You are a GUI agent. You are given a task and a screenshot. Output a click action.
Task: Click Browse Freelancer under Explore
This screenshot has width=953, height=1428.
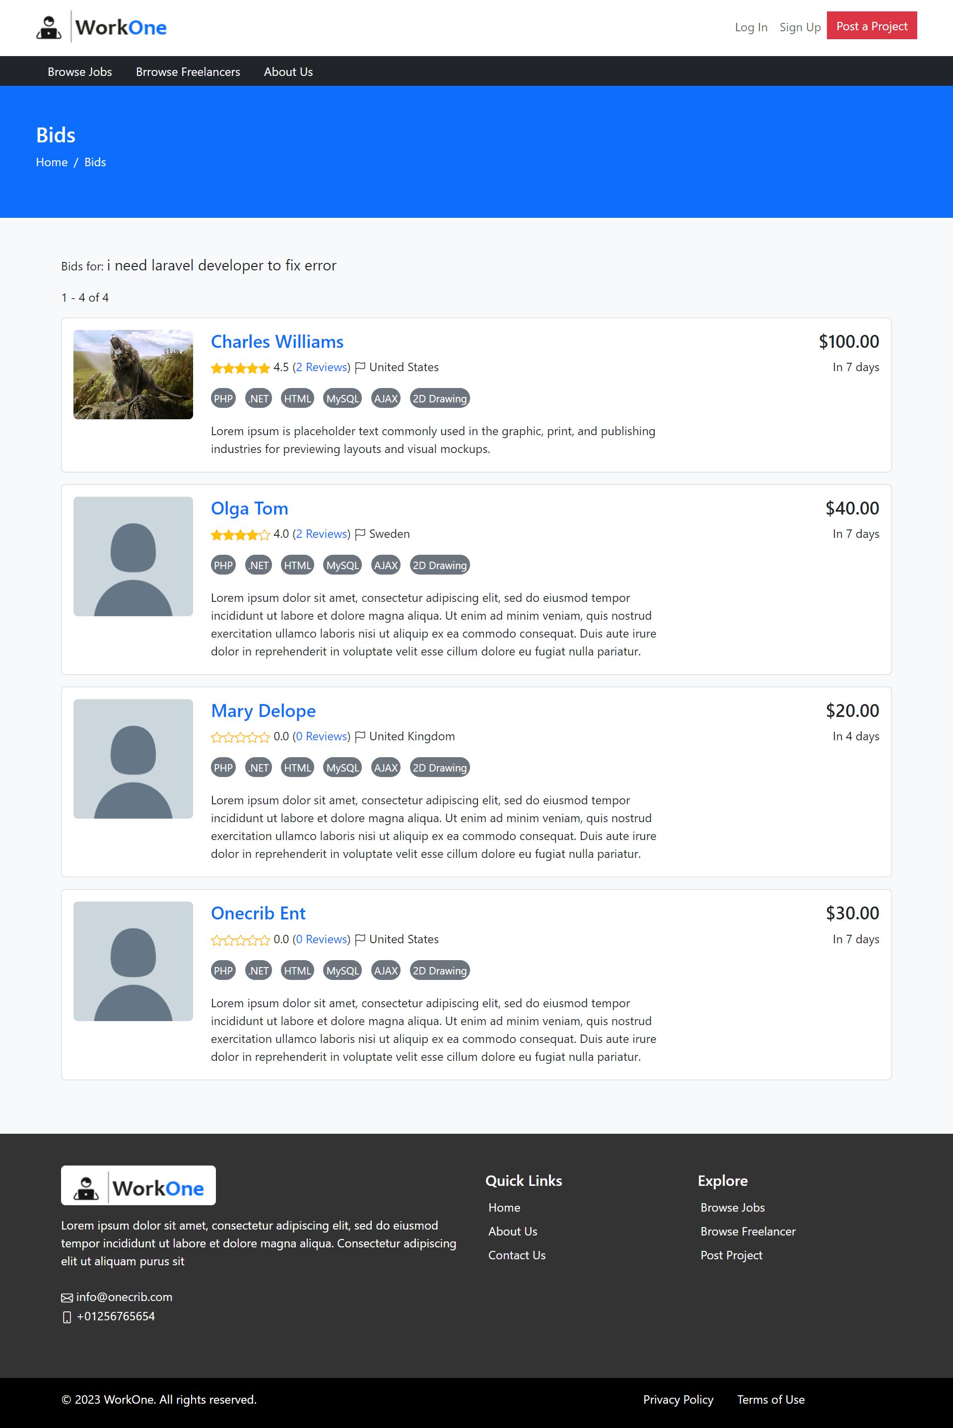pyautogui.click(x=748, y=1231)
